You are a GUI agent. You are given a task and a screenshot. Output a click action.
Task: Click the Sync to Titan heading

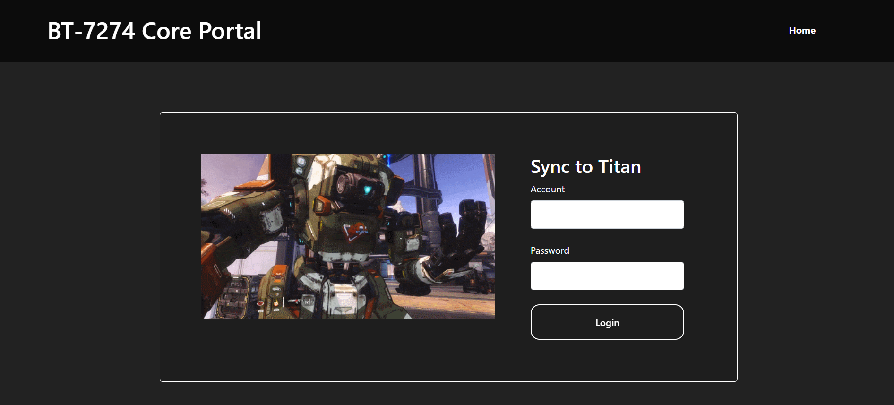pyautogui.click(x=585, y=167)
